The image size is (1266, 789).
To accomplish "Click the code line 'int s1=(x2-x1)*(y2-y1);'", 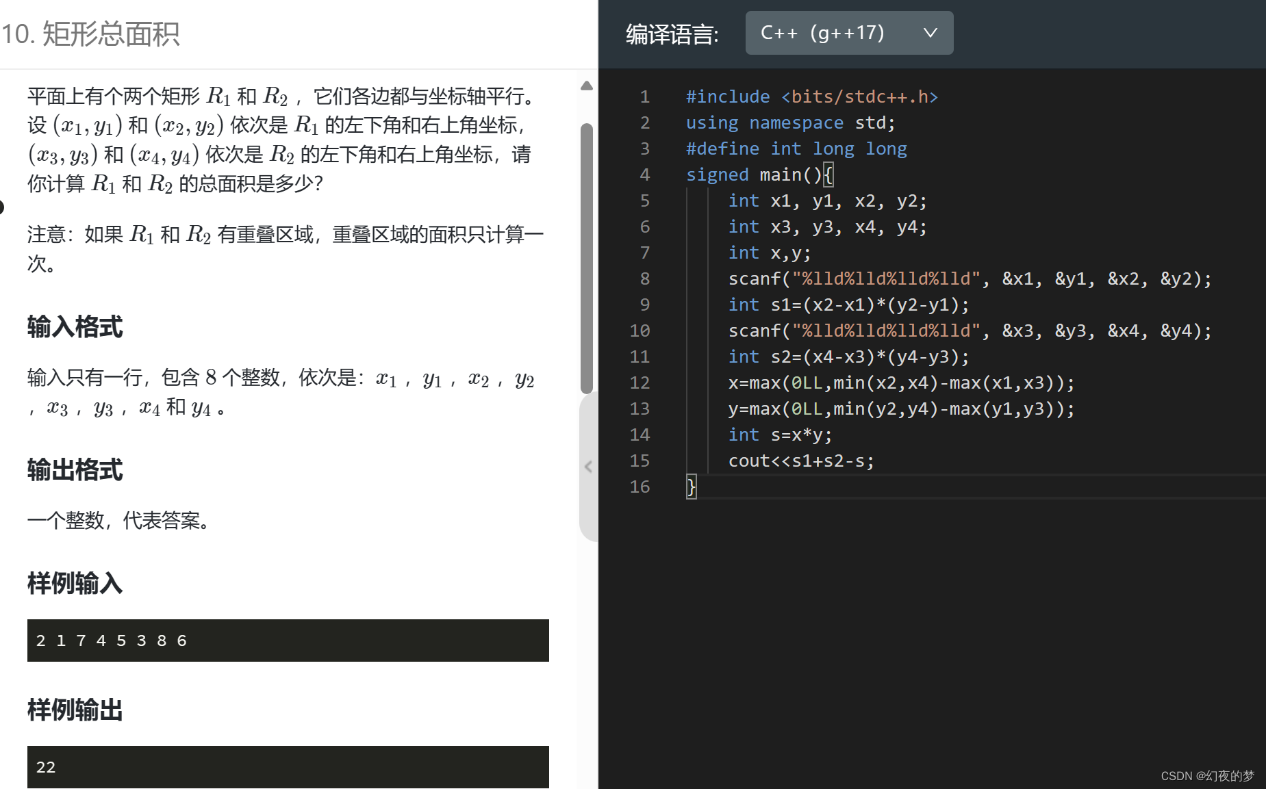I will [x=849, y=305].
